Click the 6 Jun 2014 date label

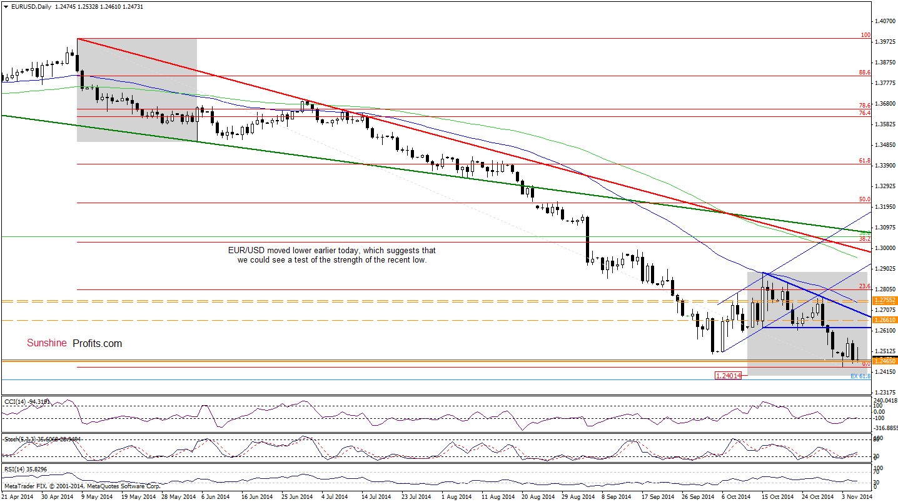[x=215, y=496]
